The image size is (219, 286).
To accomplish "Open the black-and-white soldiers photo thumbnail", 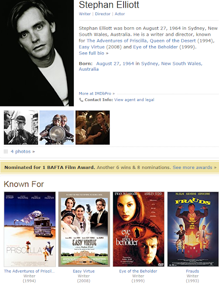I will click(x=21, y=127).
